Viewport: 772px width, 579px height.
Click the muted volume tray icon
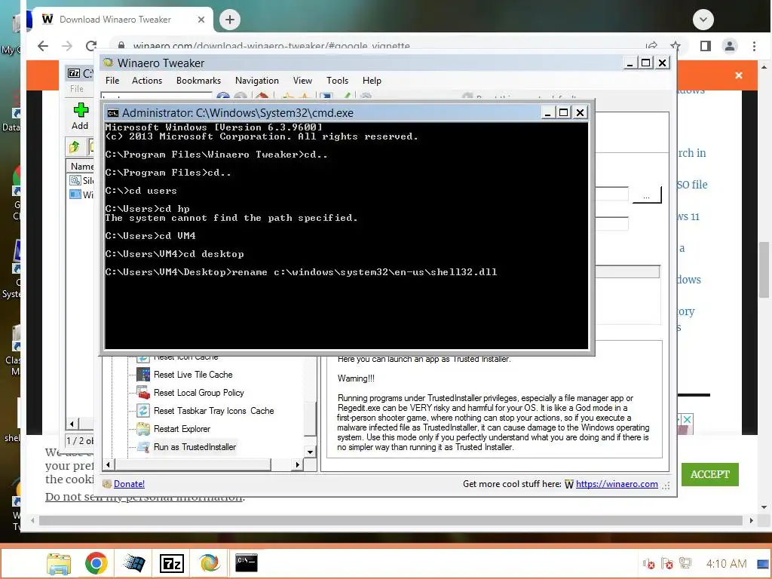pos(648,563)
